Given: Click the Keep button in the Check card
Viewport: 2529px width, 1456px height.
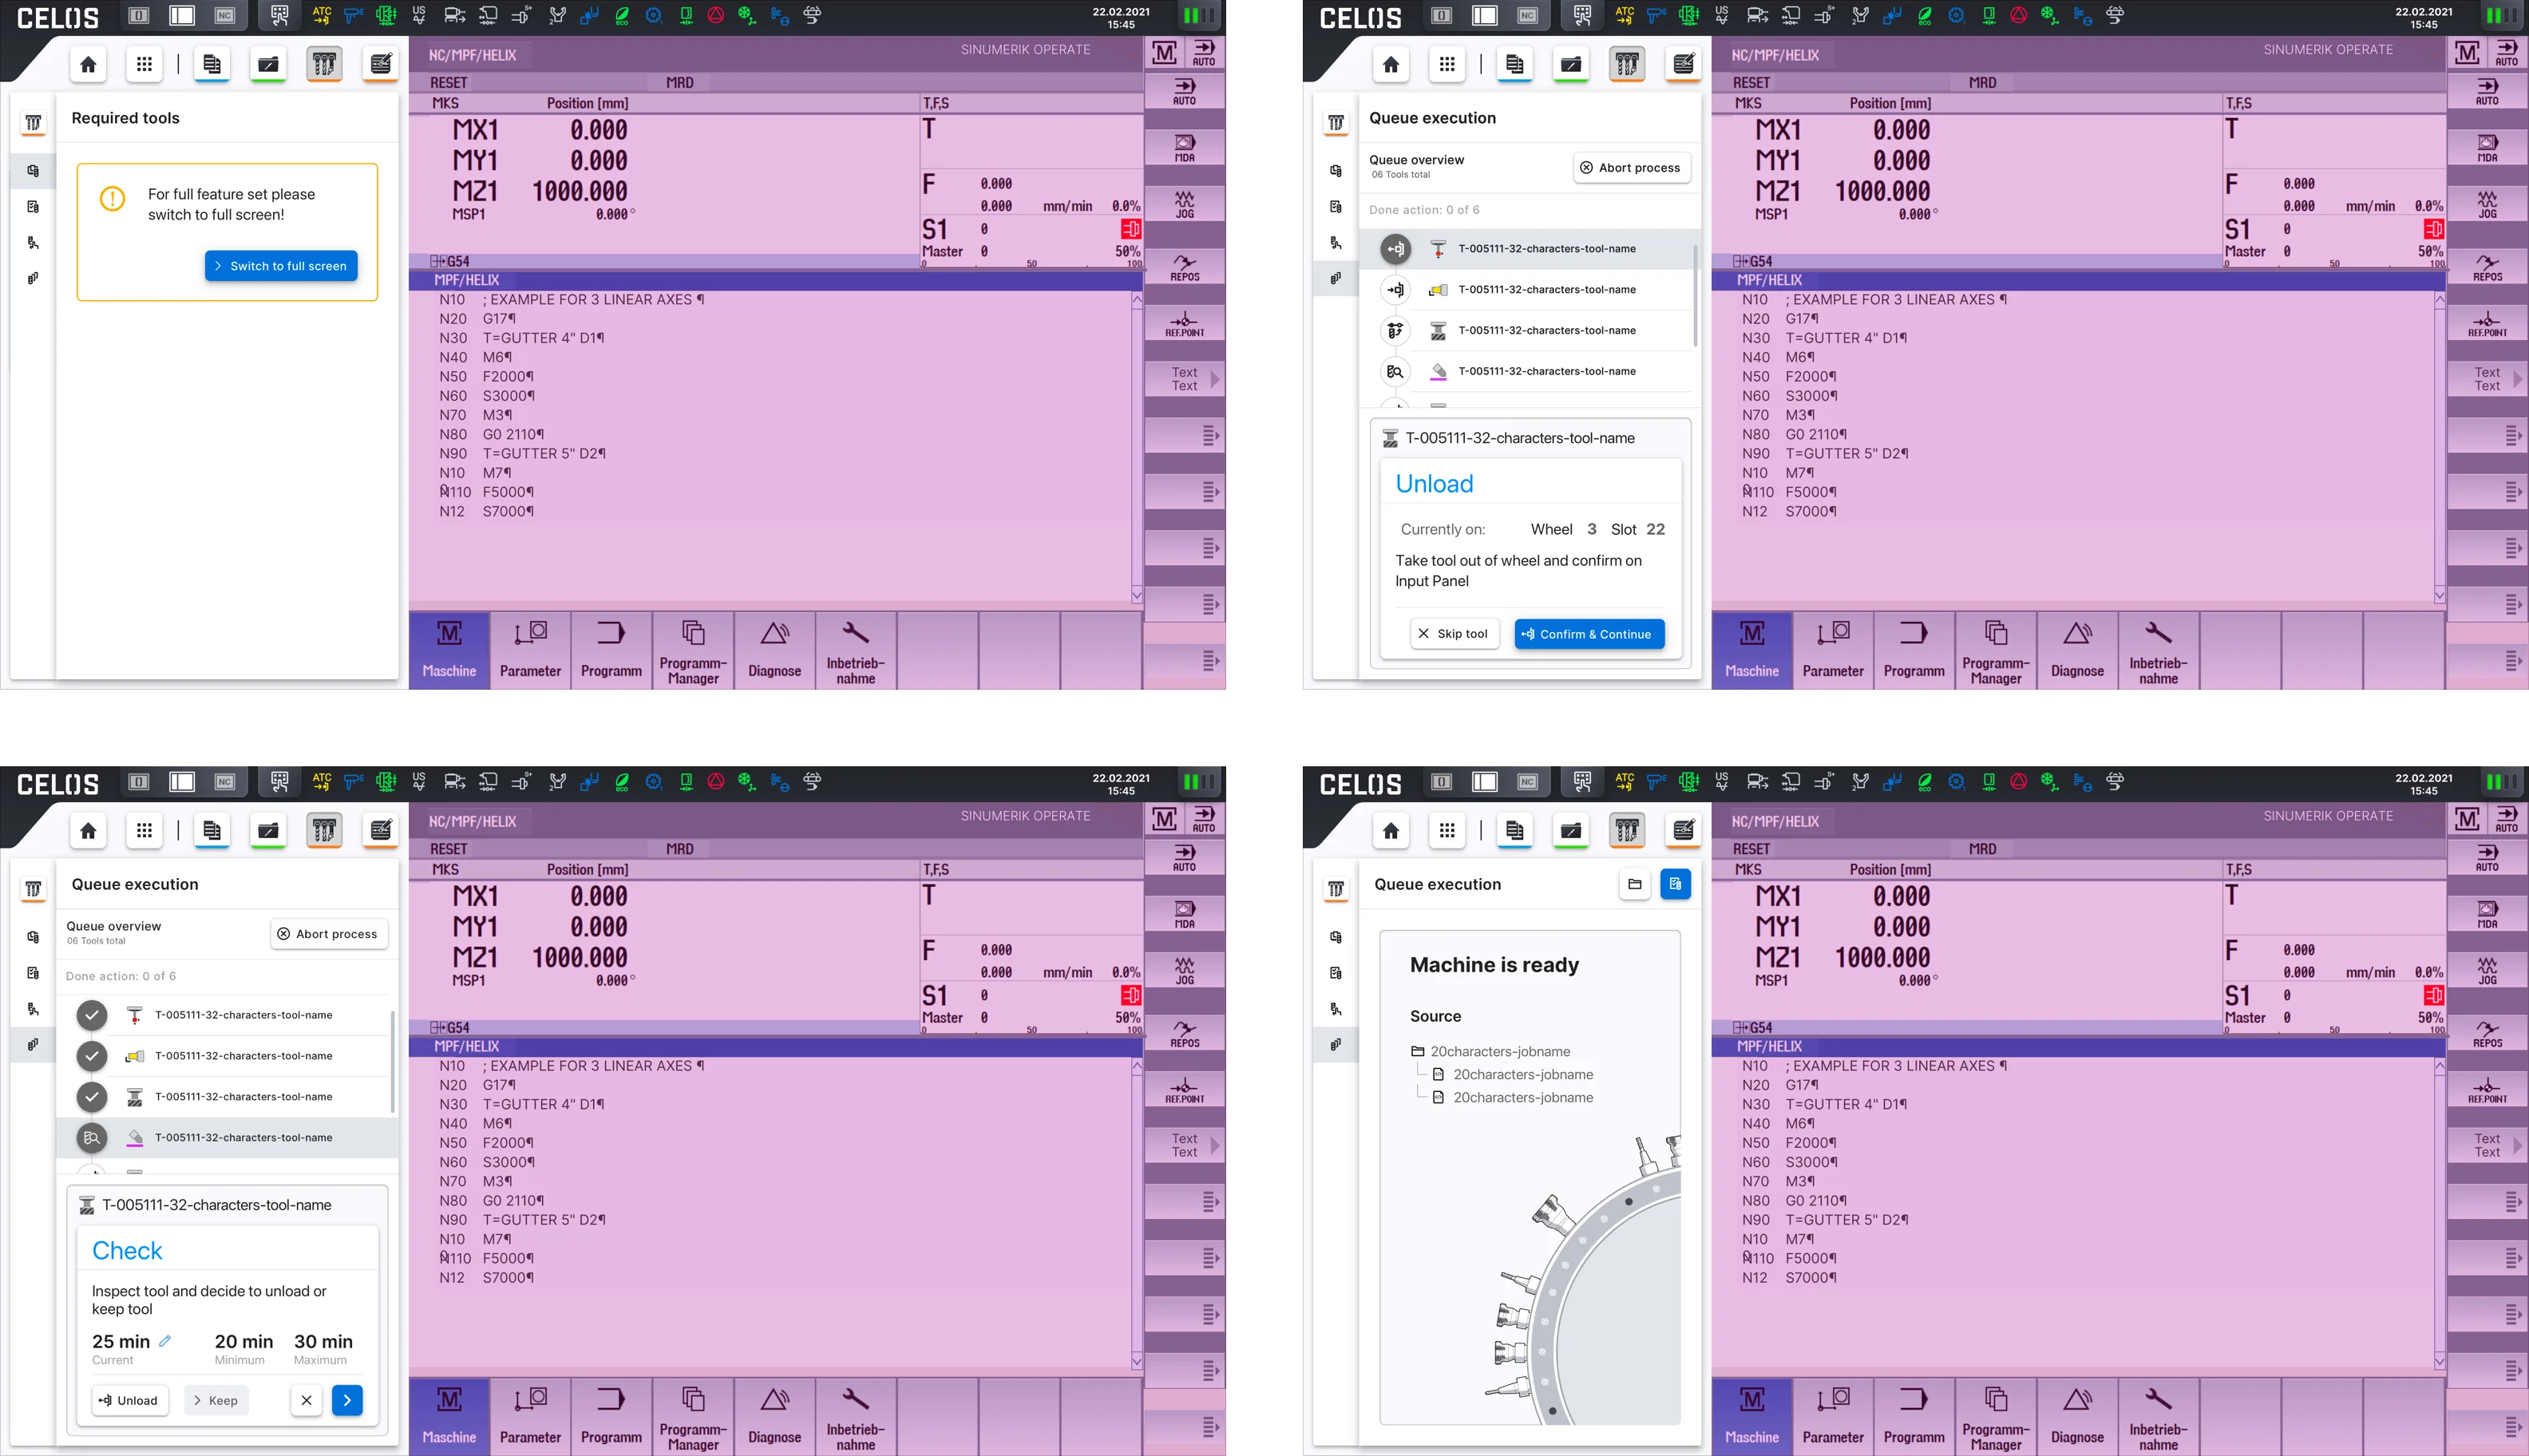Looking at the screenshot, I should tap(215, 1401).
